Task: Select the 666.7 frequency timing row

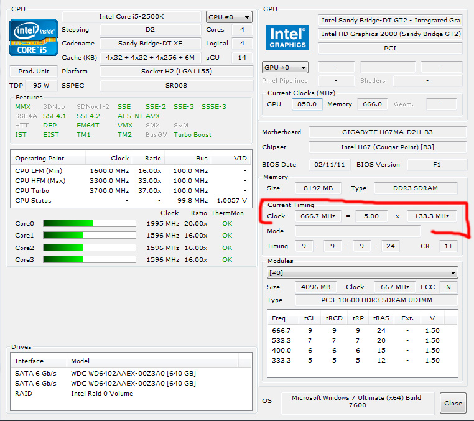Action: pyautogui.click(x=363, y=331)
